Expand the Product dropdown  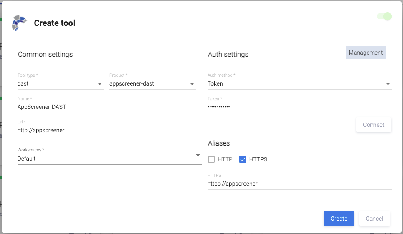pos(152,84)
